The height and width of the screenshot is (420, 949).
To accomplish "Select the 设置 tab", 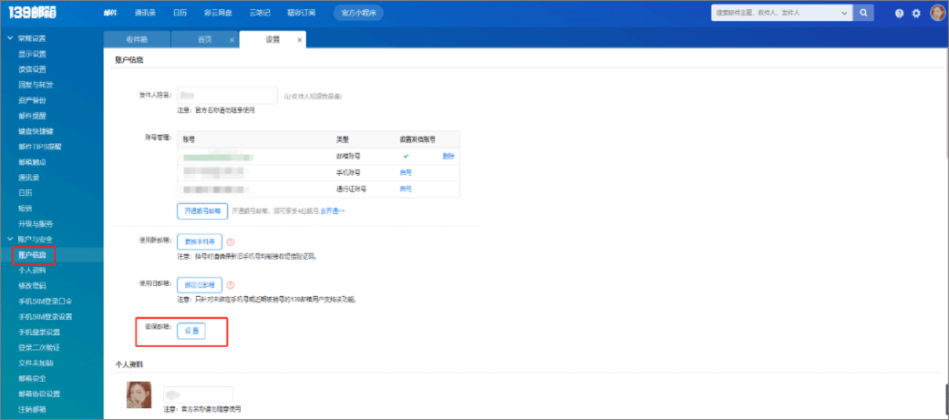I will tap(273, 40).
